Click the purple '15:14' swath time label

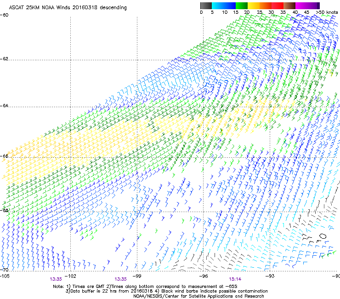click(x=235, y=279)
